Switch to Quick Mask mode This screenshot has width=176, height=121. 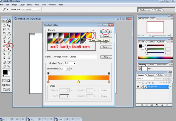click(x=9, y=81)
